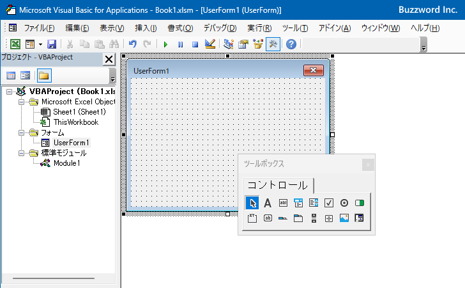Collapse the VBAProject (Book1.xlsm) root node

point(10,92)
